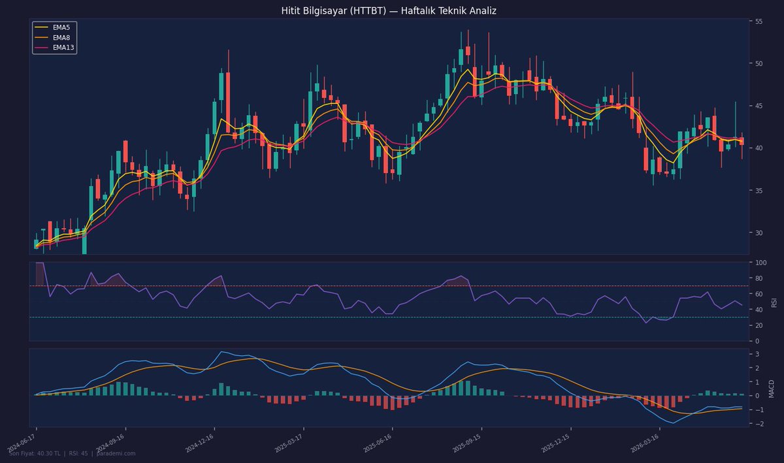This screenshot has height=463, width=784.
Task: Click the 2024-09-16 date label
Action: pos(112,441)
